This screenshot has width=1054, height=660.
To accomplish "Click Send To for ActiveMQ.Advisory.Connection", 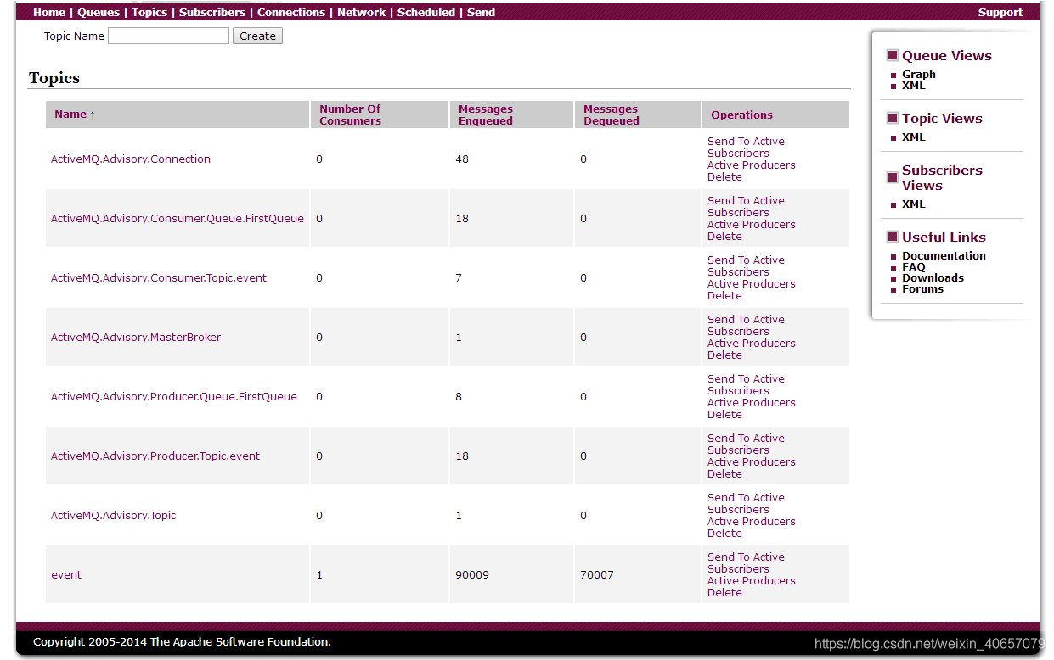I will [x=729, y=142].
